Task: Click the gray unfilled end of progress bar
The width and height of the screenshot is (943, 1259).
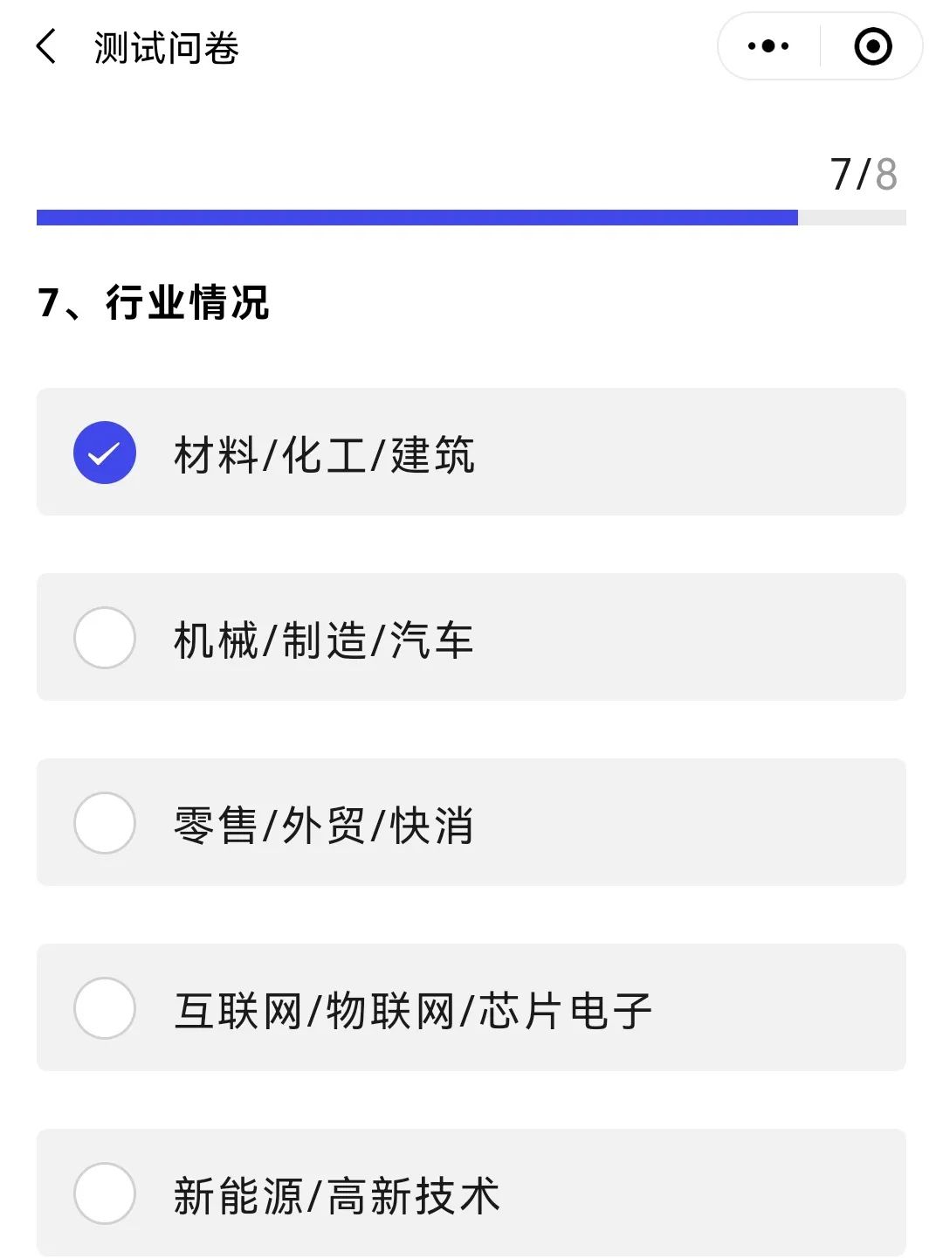Action: click(852, 218)
